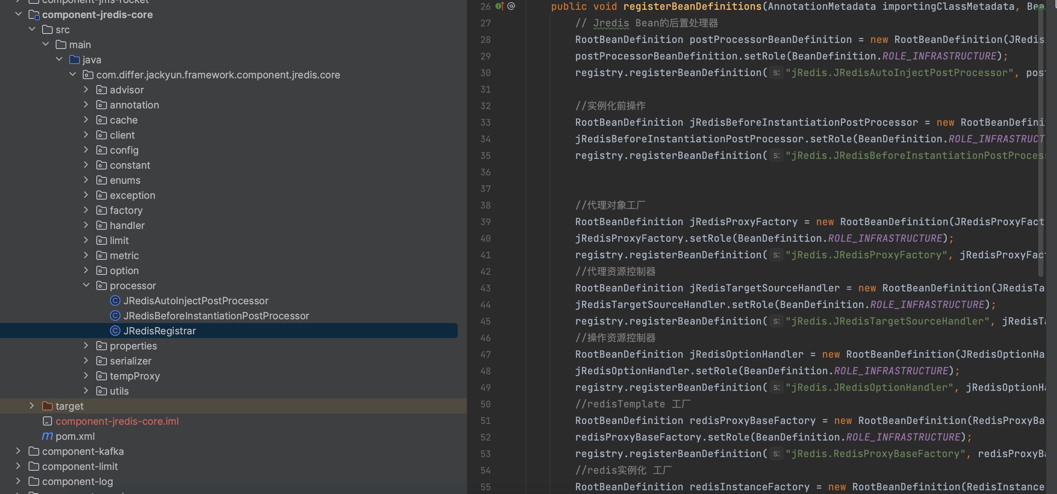1057x494 pixels.
Task: Expand the component-kafka module
Action: 18,451
